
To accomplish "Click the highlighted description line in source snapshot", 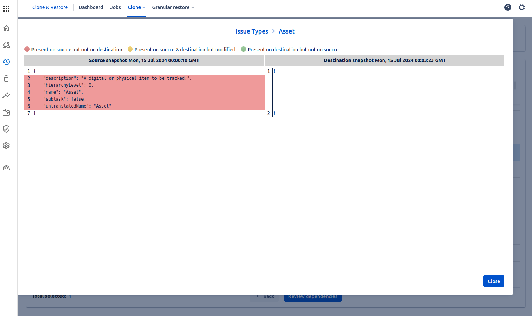I will pos(117,78).
